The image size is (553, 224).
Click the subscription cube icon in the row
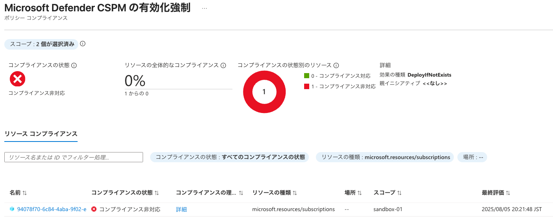click(x=12, y=209)
